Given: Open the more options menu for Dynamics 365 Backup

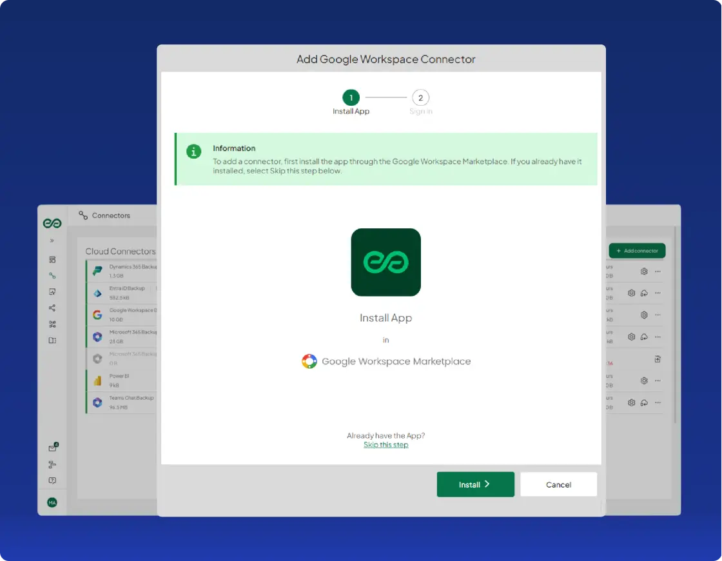Looking at the screenshot, I should coord(658,271).
